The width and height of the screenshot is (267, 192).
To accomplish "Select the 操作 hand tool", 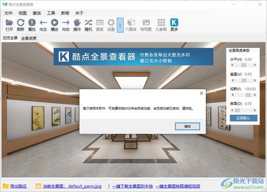I will pos(77,25).
